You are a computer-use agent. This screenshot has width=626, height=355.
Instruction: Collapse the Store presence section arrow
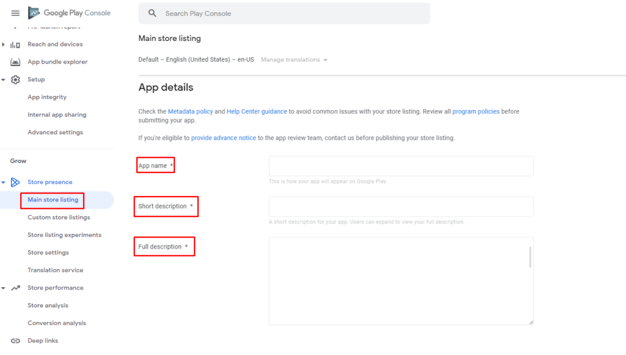click(3, 182)
